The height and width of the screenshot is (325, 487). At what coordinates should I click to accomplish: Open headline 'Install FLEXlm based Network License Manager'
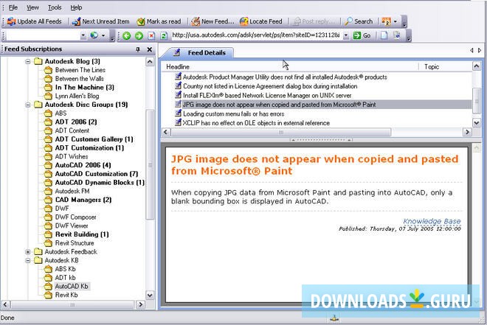(x=267, y=96)
